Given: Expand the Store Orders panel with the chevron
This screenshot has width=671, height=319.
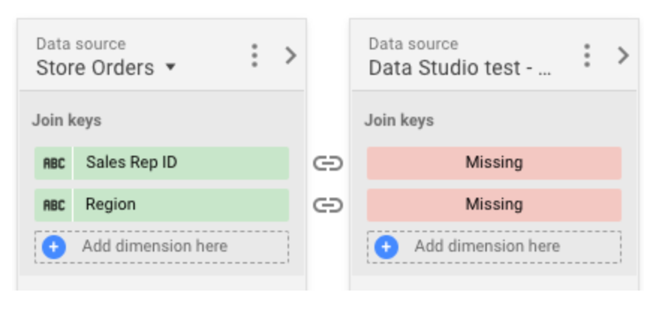Looking at the screenshot, I should pos(291,55).
